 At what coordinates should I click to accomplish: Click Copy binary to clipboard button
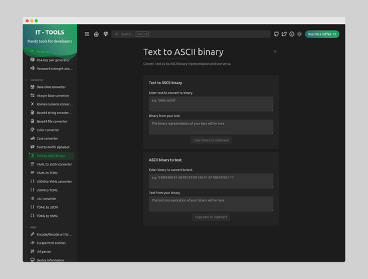tap(211, 140)
